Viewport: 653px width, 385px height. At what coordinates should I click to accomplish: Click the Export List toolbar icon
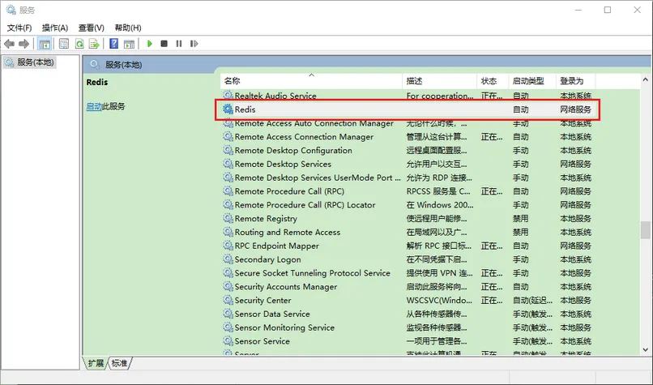96,44
